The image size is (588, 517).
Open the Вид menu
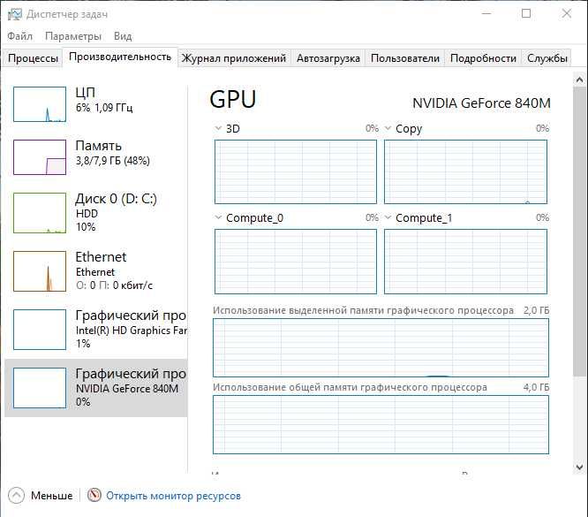coord(123,36)
